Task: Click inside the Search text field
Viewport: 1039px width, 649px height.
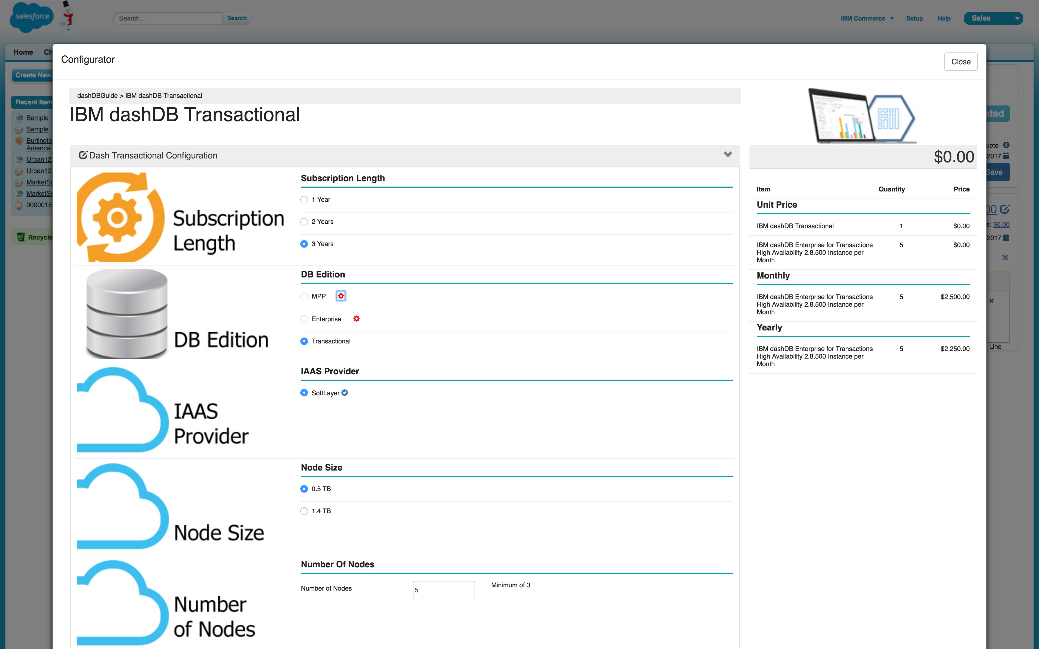Action: (168, 18)
